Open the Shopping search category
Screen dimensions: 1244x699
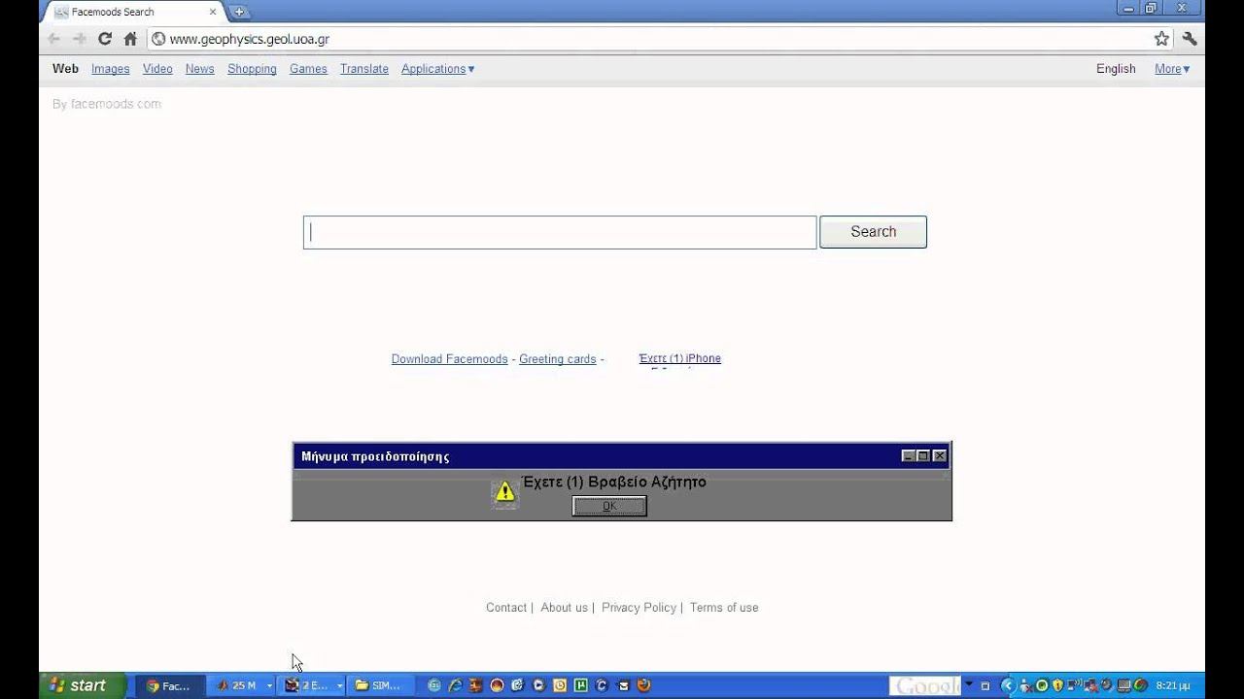click(x=252, y=69)
